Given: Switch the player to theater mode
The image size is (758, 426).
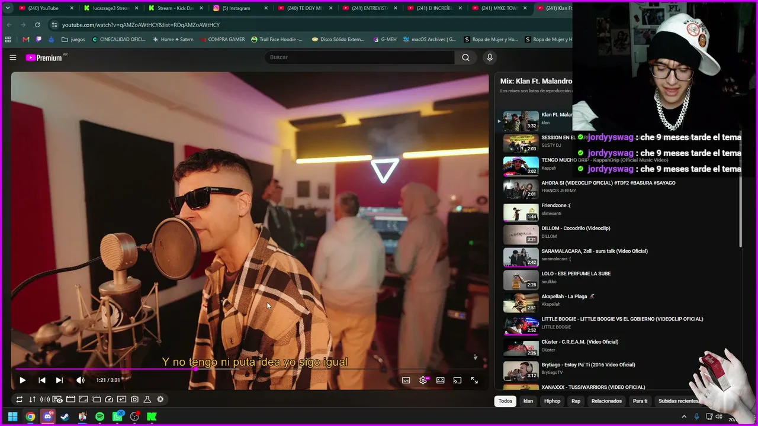Looking at the screenshot, I should [x=440, y=380].
